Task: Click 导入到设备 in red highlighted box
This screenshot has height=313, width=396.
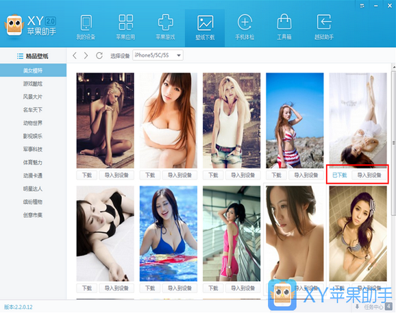Action: tap(369, 175)
